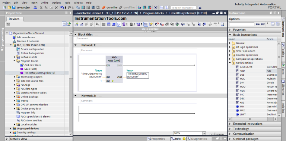Expand Extended instructions section

click(230, 124)
